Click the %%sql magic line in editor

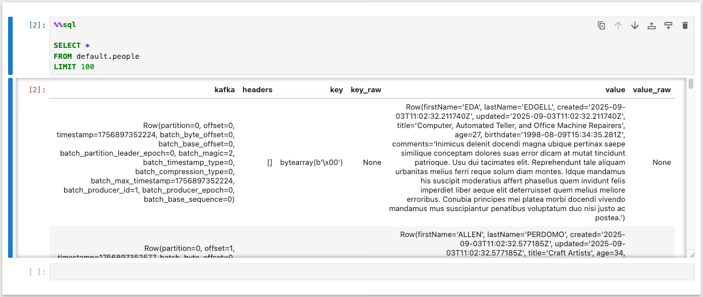(65, 25)
